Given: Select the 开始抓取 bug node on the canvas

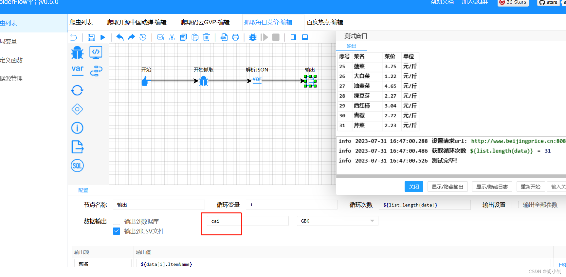Looking at the screenshot, I should [x=204, y=81].
